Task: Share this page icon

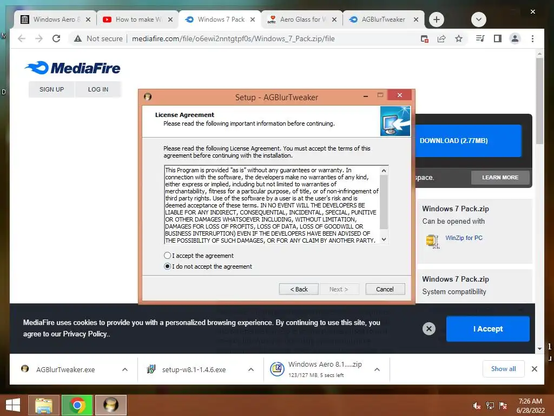Action: [x=441, y=38]
